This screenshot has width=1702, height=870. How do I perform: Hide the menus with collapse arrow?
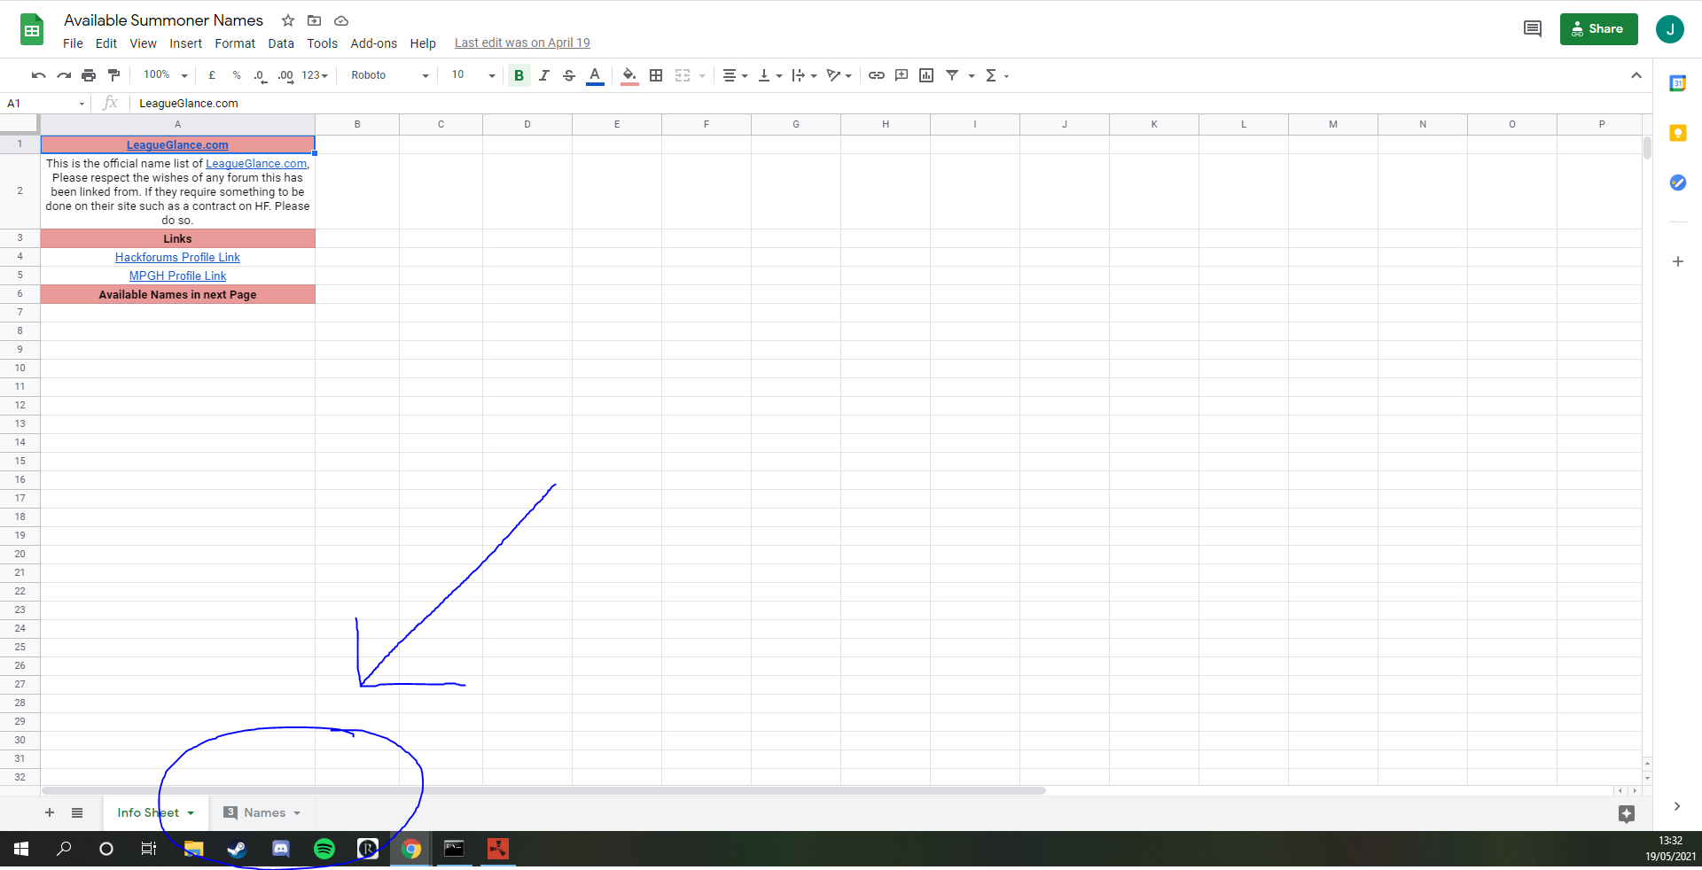click(x=1636, y=75)
